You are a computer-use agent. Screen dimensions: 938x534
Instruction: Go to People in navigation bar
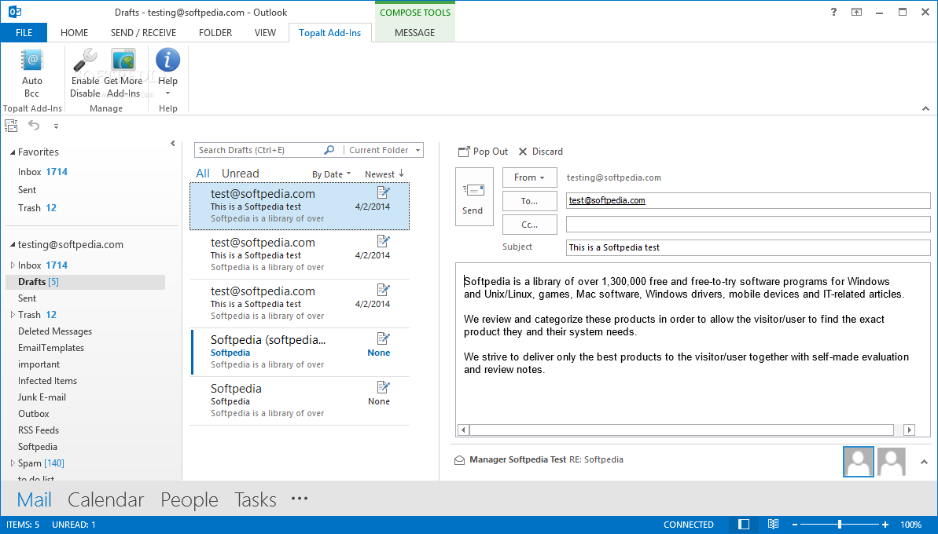point(189,499)
